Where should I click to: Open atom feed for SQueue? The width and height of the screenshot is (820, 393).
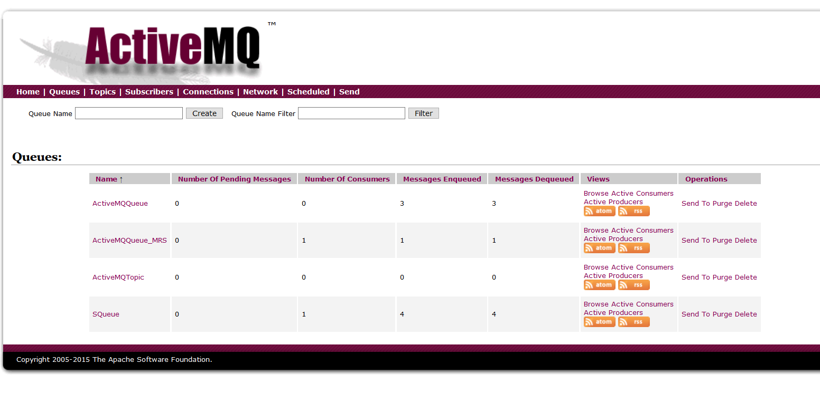coord(599,322)
